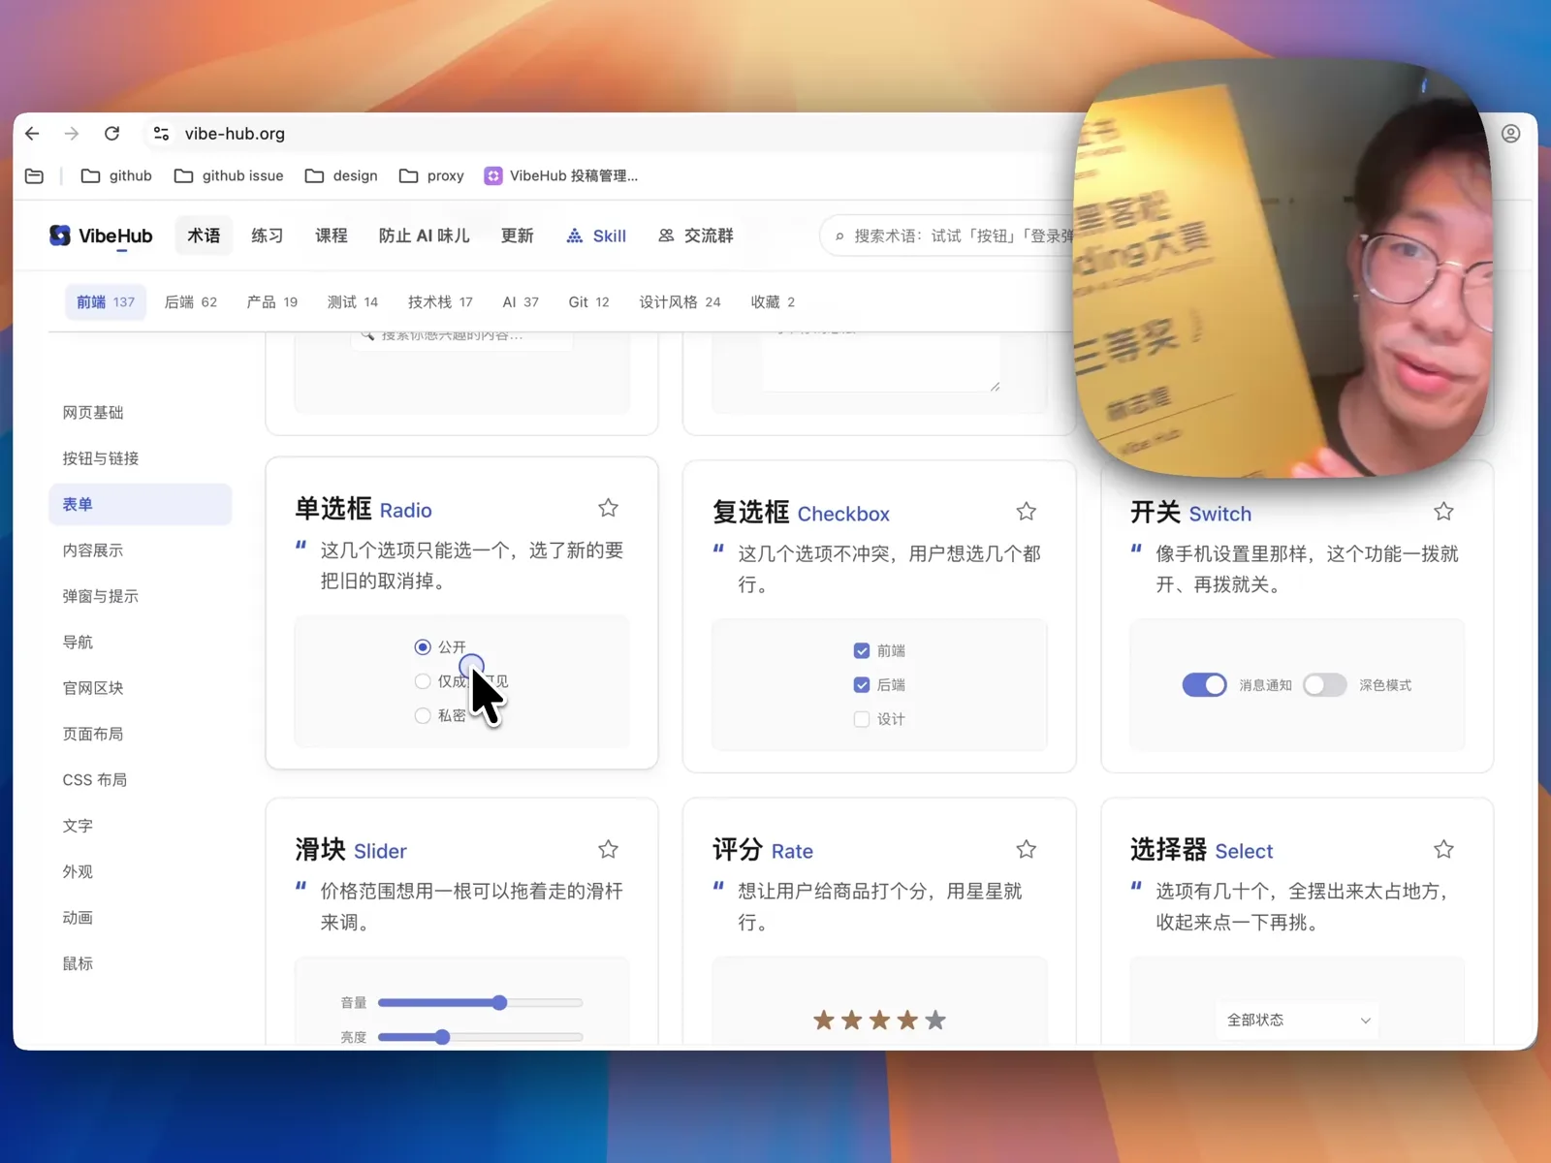
Task: Uncheck the 前端 checkbox
Action: point(862,650)
